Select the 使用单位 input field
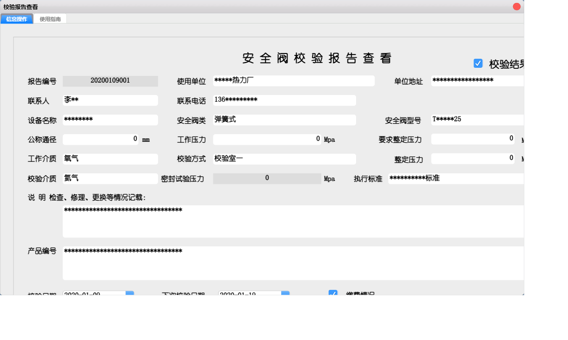This screenshot has height=340, width=568. point(294,81)
